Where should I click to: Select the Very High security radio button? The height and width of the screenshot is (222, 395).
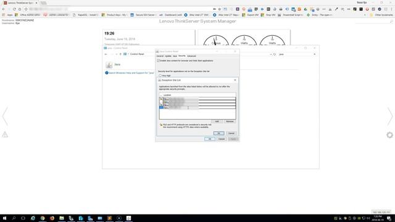tap(160, 75)
